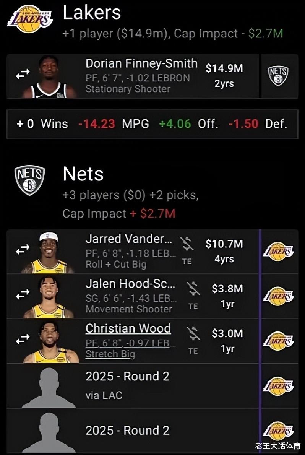Tap the Nets shield icon in Finney-Smith row
Image resolution: width=305 pixels, height=455 pixels.
pos(278,76)
